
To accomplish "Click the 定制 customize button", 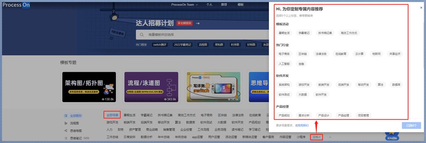I will point(316,137).
